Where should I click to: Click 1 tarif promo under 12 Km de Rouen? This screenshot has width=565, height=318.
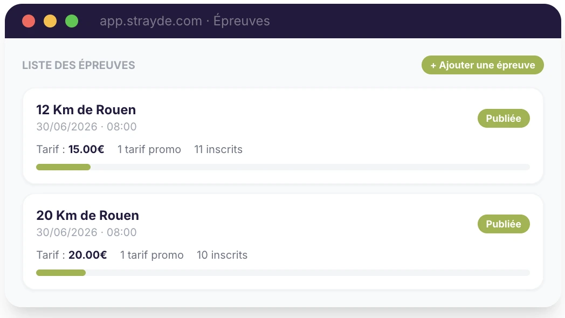[149, 149]
